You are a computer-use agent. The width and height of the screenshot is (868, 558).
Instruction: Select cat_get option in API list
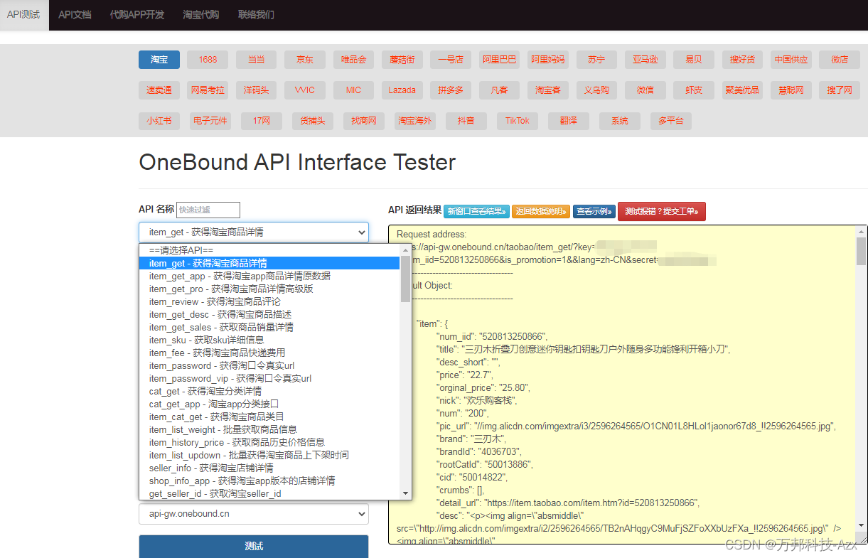click(270, 391)
